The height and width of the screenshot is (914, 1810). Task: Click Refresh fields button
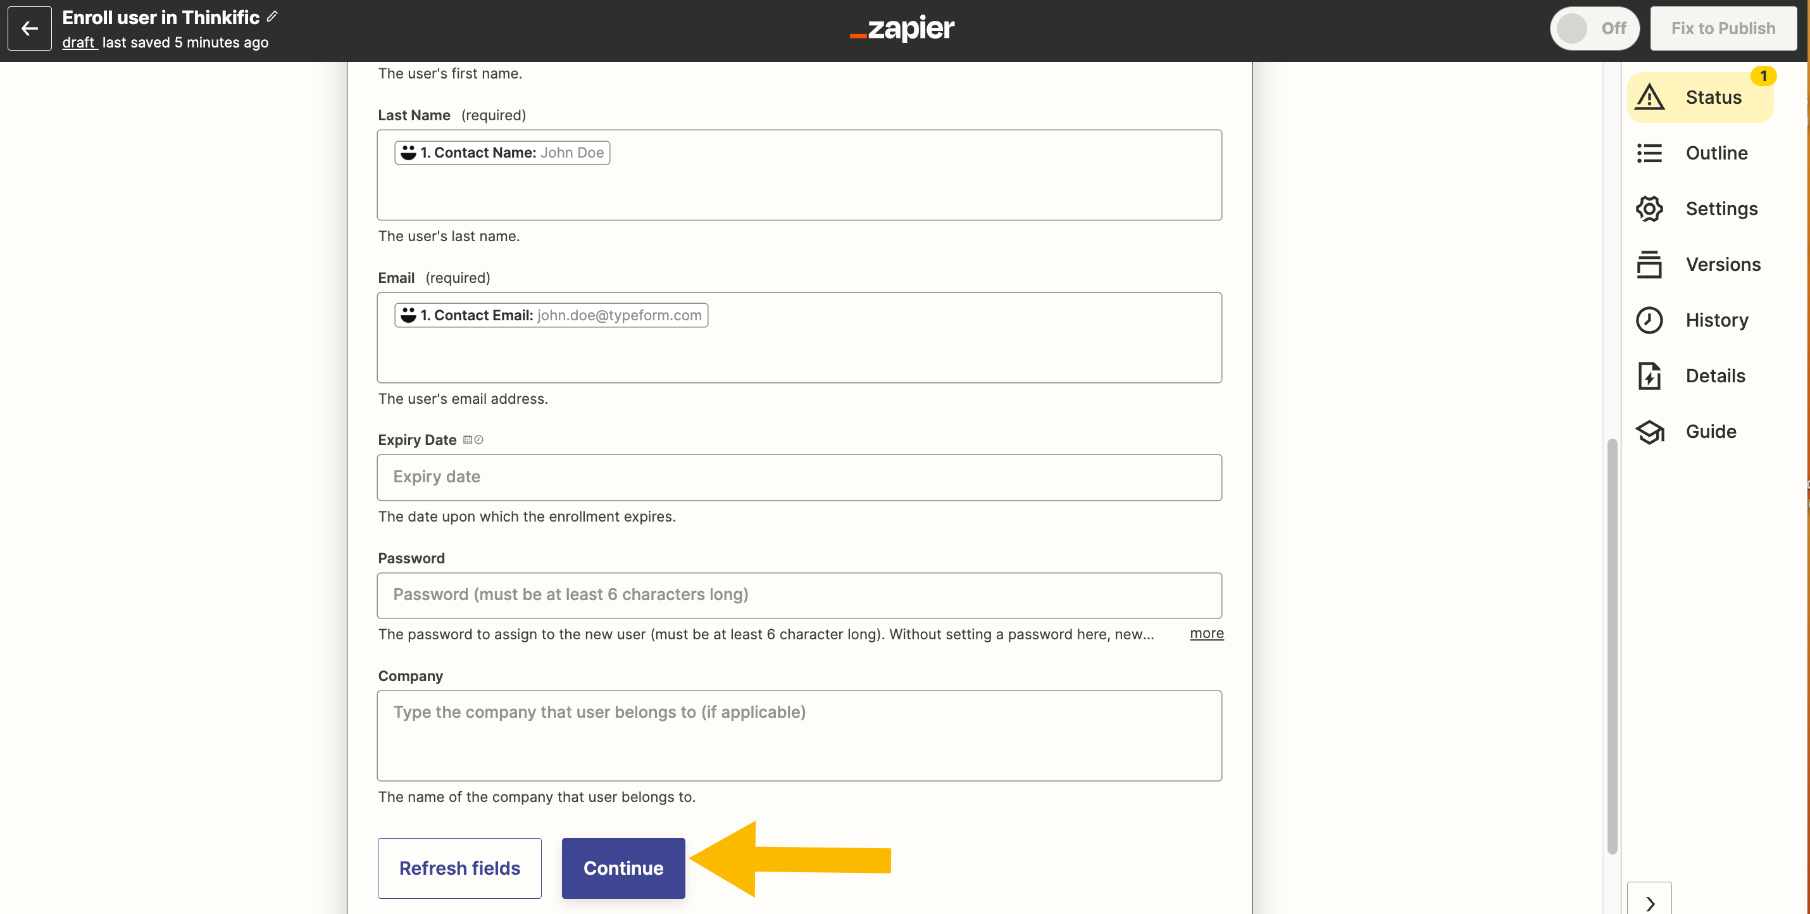click(459, 868)
